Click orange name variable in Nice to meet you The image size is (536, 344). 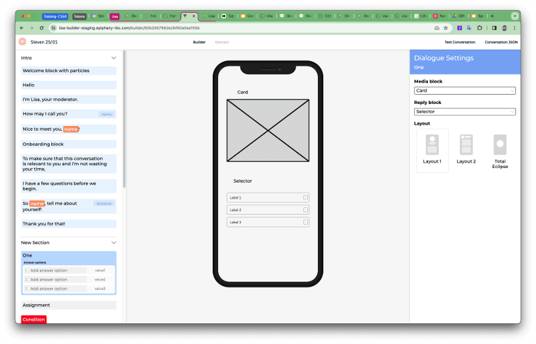[x=71, y=129]
